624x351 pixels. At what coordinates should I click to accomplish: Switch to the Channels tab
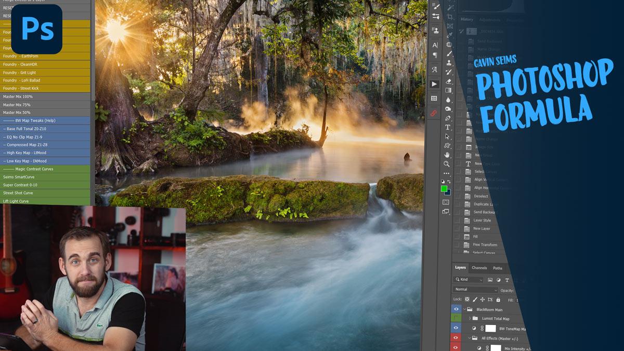479,268
